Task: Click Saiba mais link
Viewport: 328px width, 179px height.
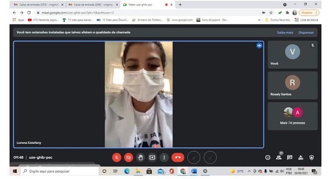Action: tap(285, 33)
